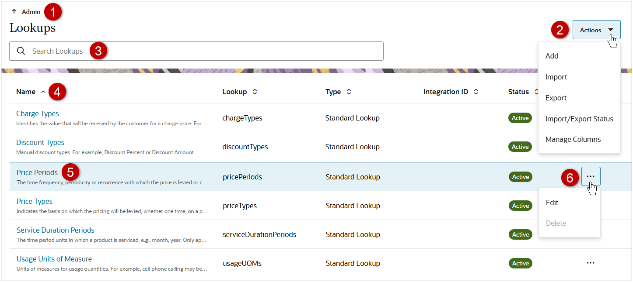Click the sort icon on the Lookup column
The height and width of the screenshot is (282, 633).
[255, 92]
